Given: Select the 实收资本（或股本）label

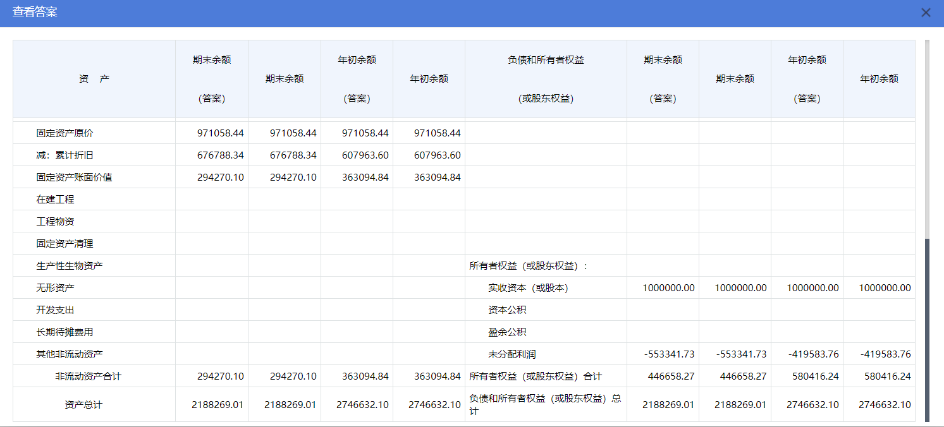Looking at the screenshot, I should click(x=528, y=288).
